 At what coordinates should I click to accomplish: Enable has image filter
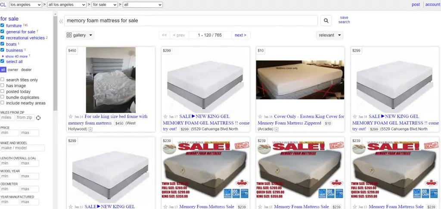2,85
